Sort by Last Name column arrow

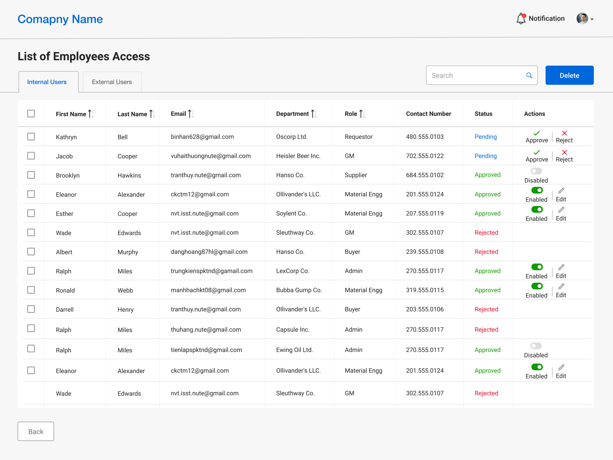[x=152, y=114]
